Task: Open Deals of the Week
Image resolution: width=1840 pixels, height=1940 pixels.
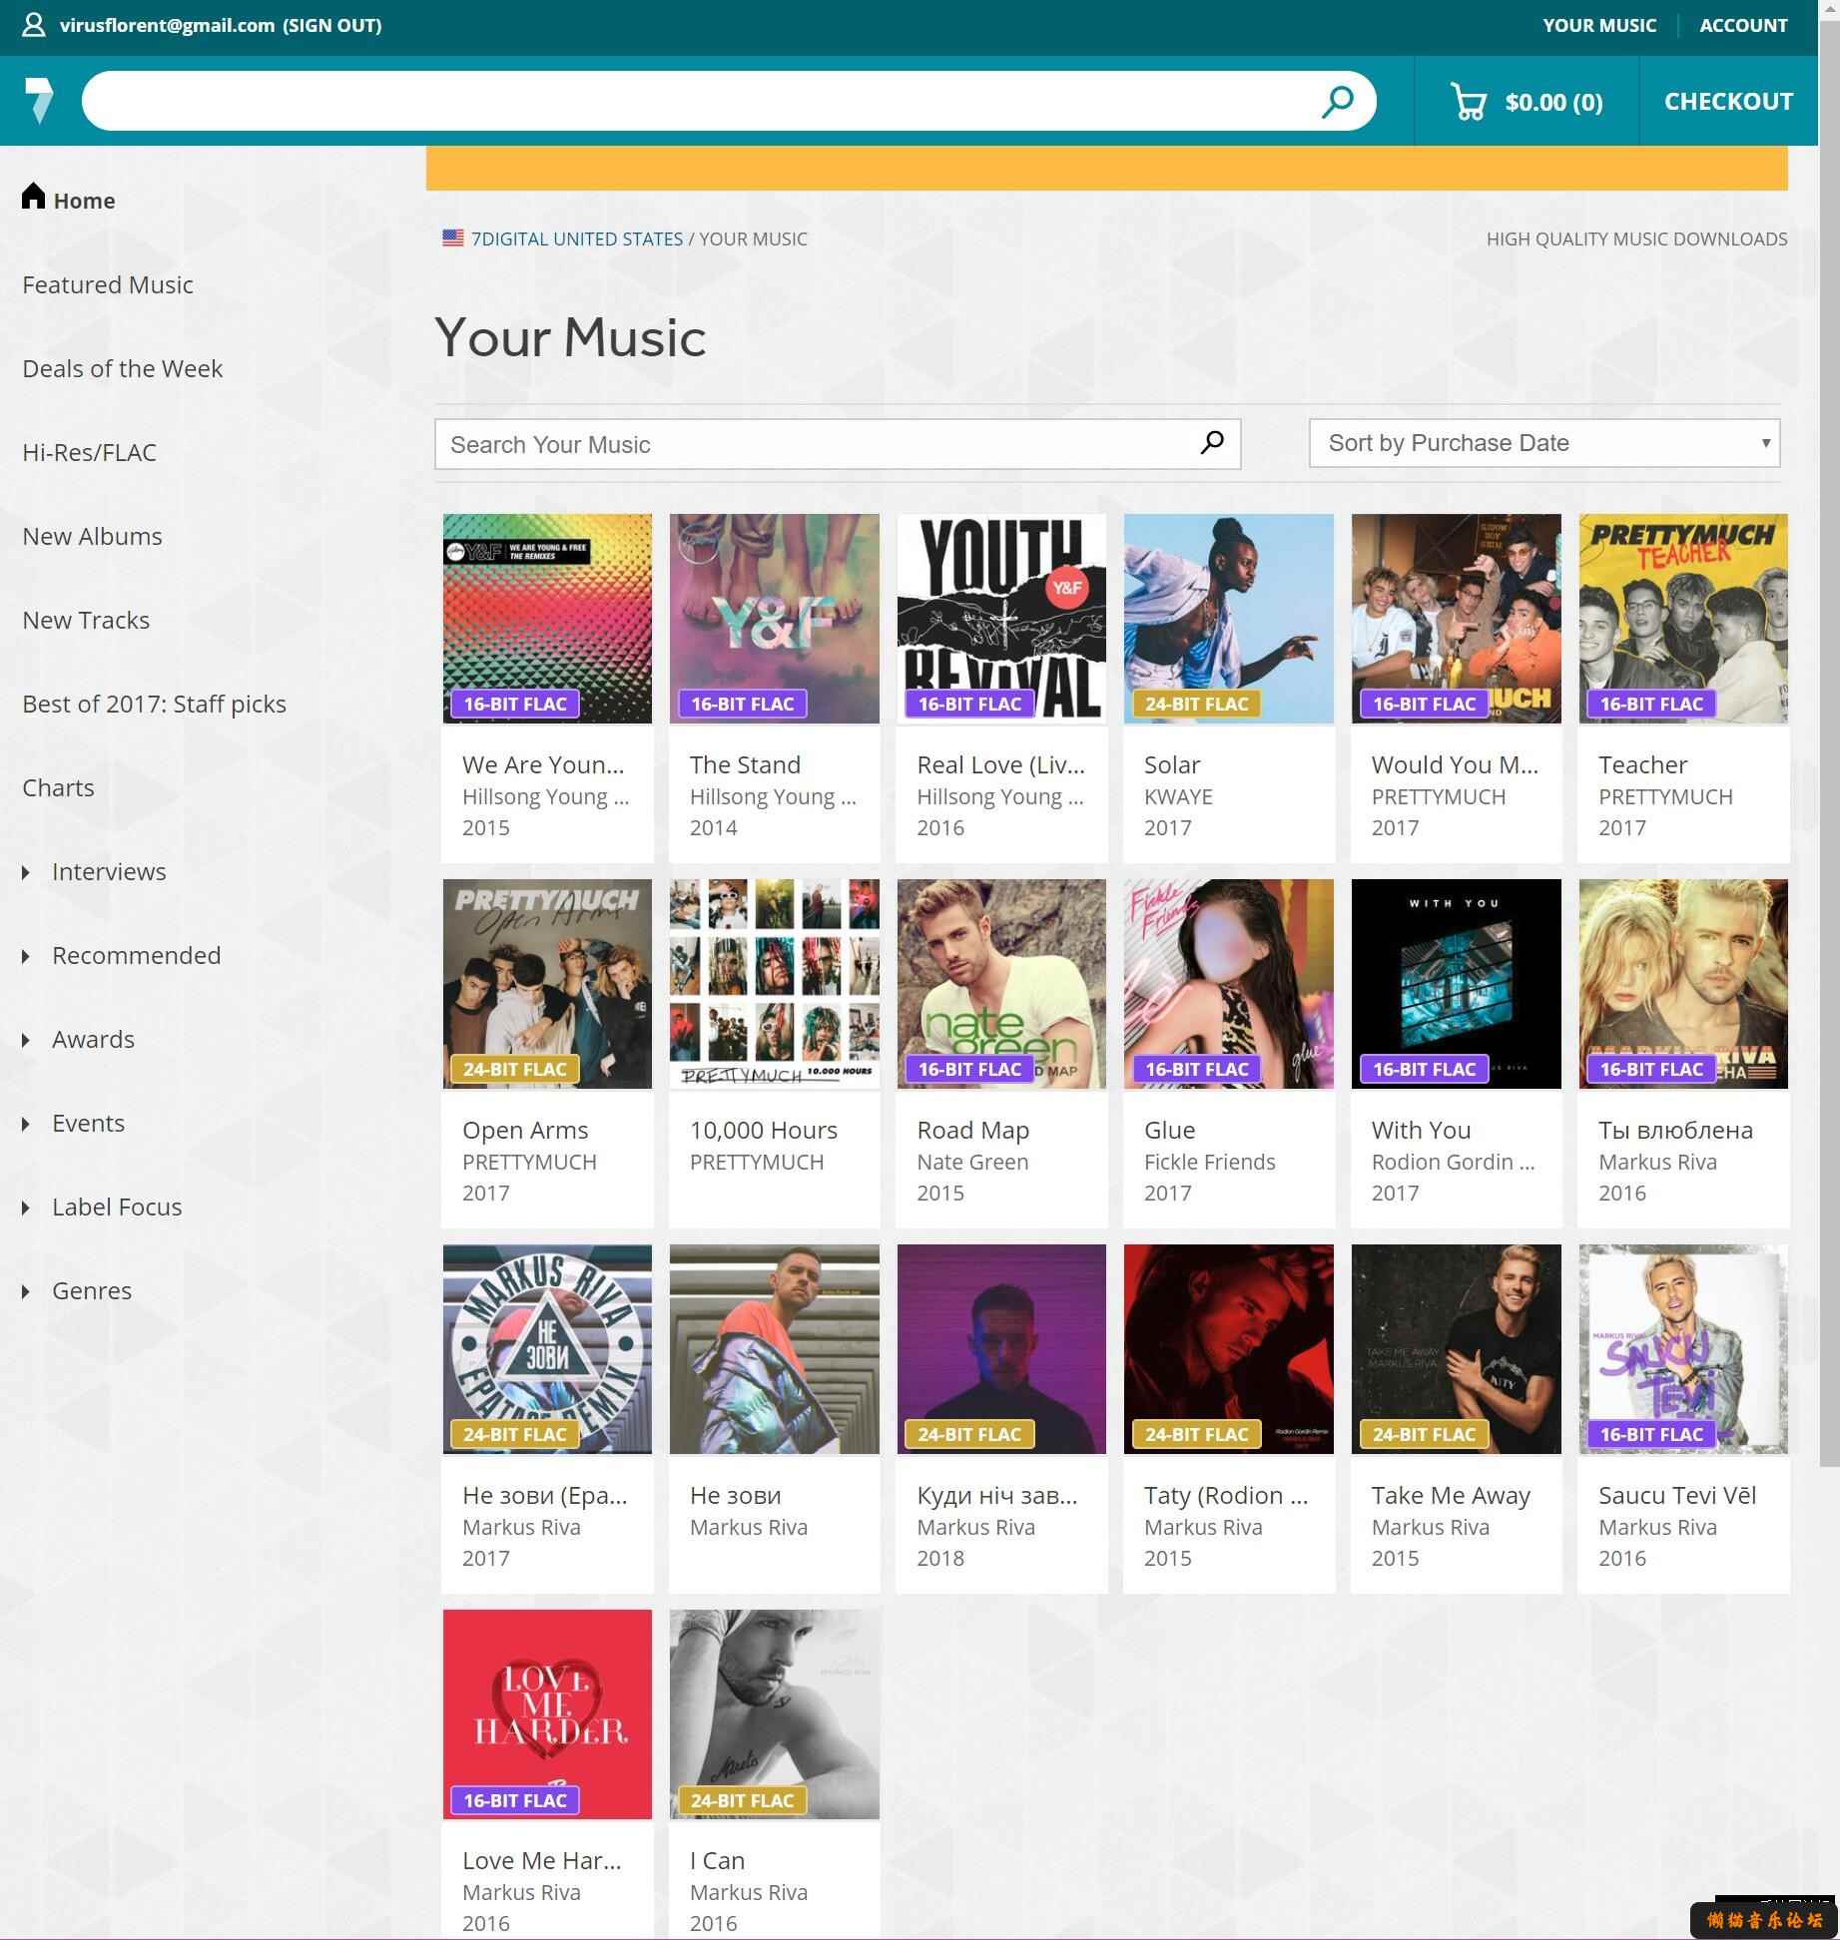Action: (x=122, y=368)
